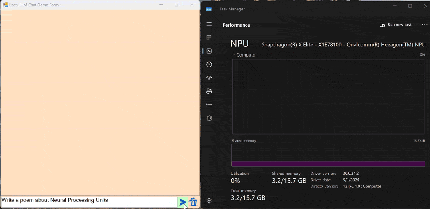Open the Compute graph dropdown
Viewport: 430px width, 209px height.
click(x=234, y=55)
